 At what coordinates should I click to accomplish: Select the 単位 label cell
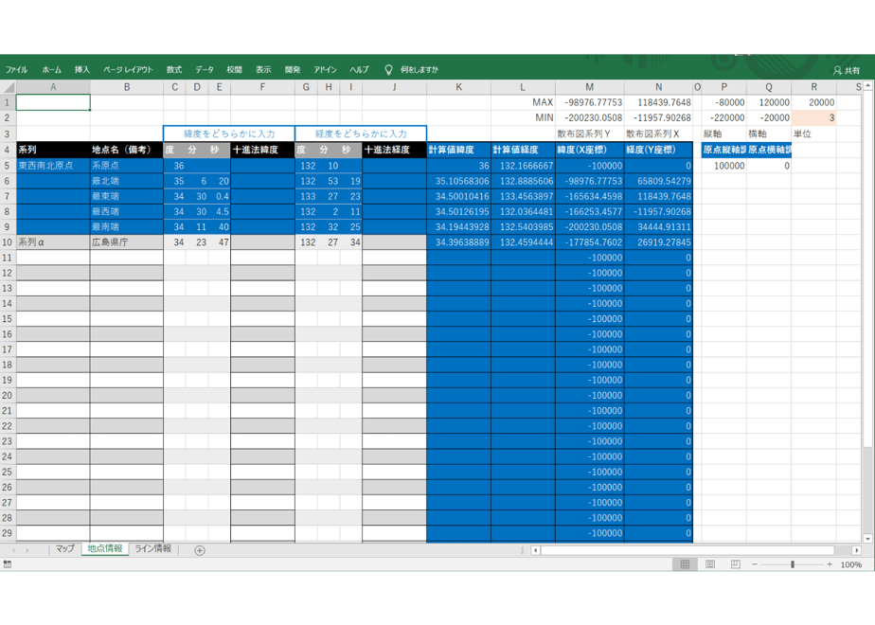[x=813, y=134]
